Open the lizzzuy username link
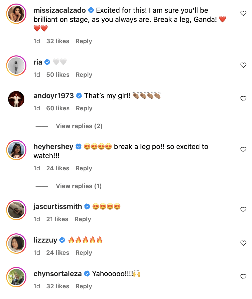The image size is (252, 299). tap(45, 240)
